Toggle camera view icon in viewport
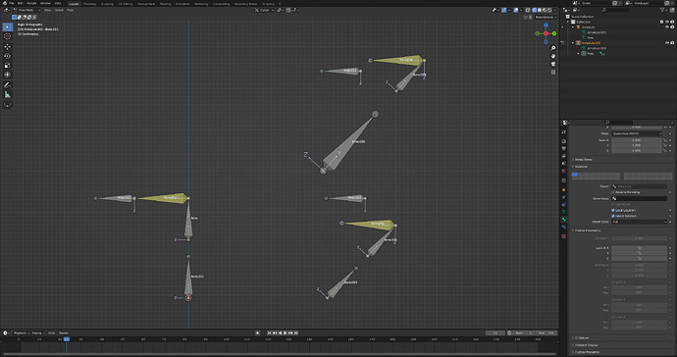The image size is (677, 357). click(553, 64)
